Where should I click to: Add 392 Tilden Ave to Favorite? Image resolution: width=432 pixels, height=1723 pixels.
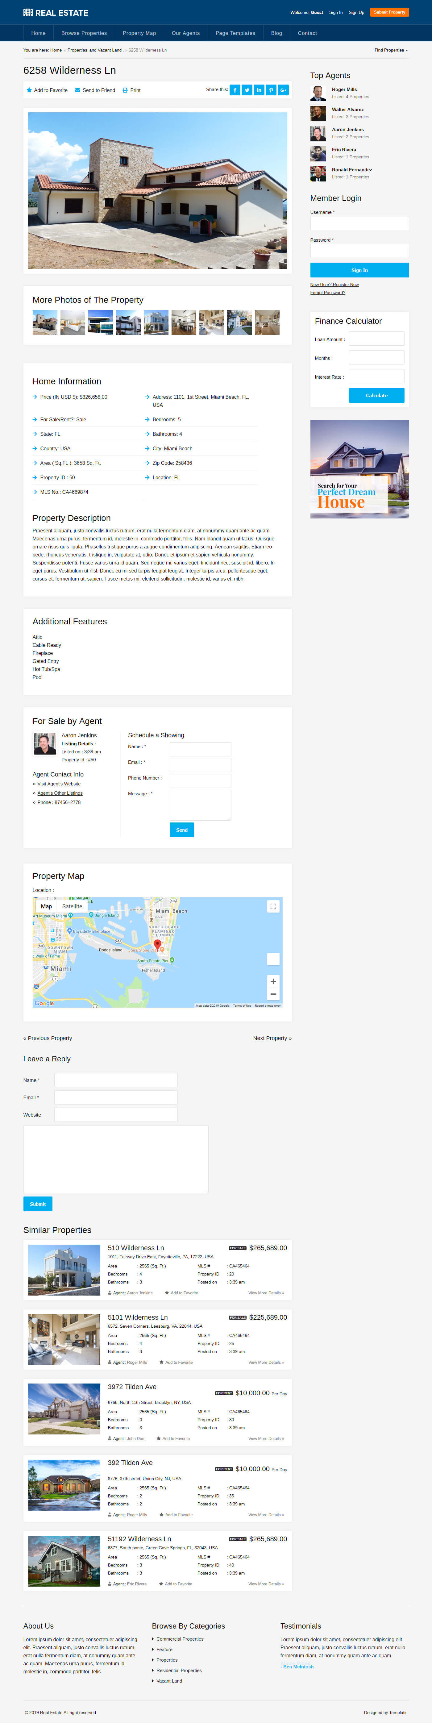[176, 1515]
